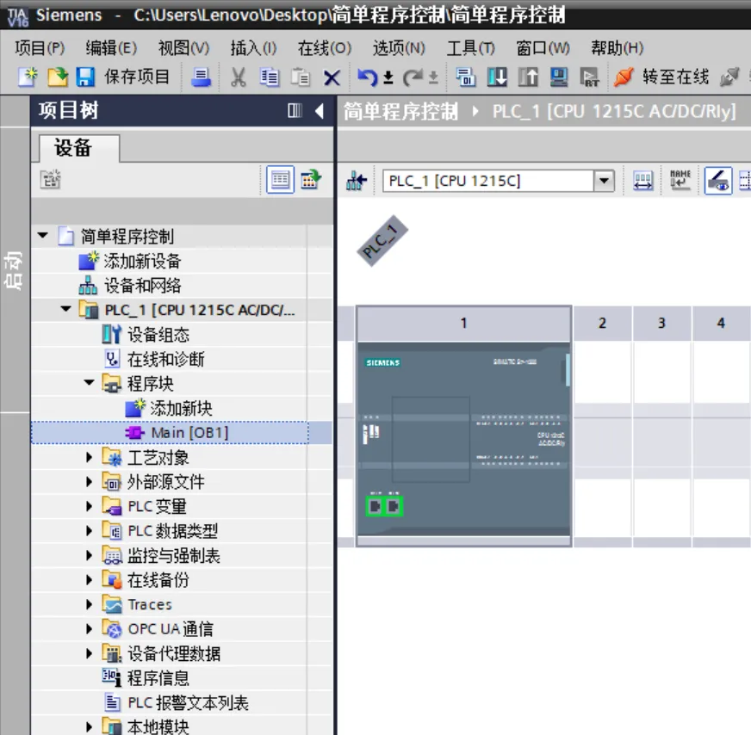
Task: Click the grayed icon below the 设备 tab
Action: (50, 179)
